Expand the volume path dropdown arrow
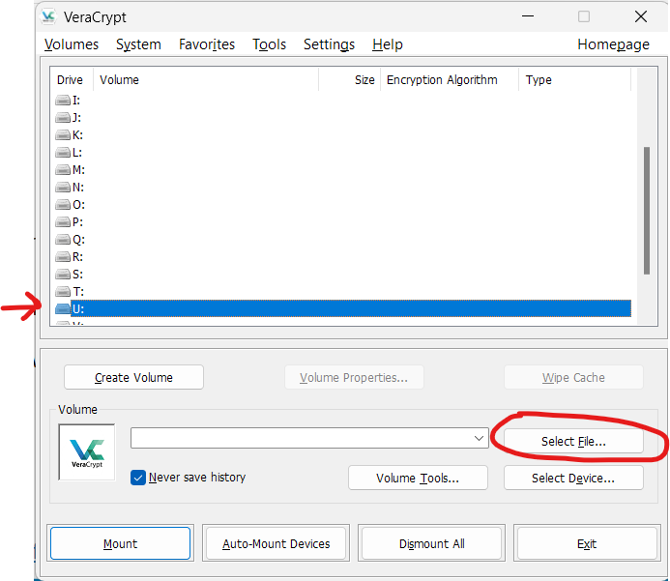The height and width of the screenshot is (581, 670). point(479,438)
